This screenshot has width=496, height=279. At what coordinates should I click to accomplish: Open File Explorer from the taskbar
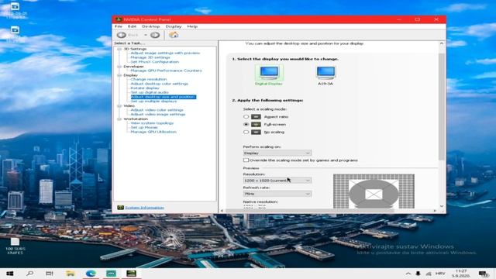click(x=71, y=274)
